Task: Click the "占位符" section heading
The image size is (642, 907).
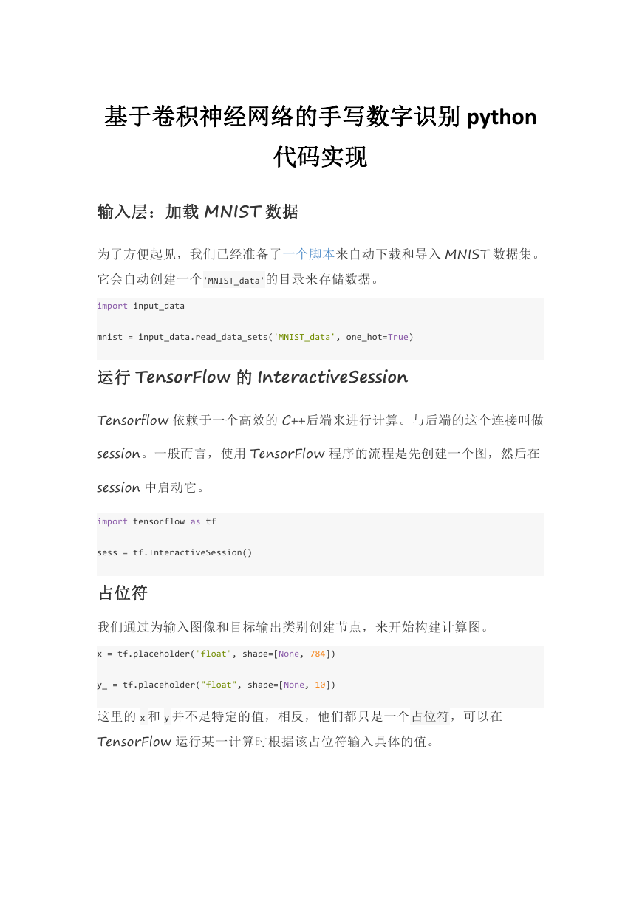Action: point(123,593)
